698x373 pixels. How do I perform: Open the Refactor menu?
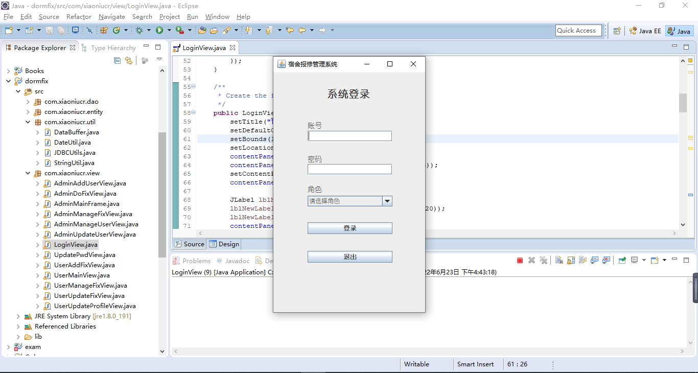[79, 17]
